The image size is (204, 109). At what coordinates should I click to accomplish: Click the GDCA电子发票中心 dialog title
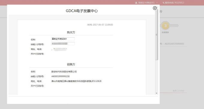82,11
